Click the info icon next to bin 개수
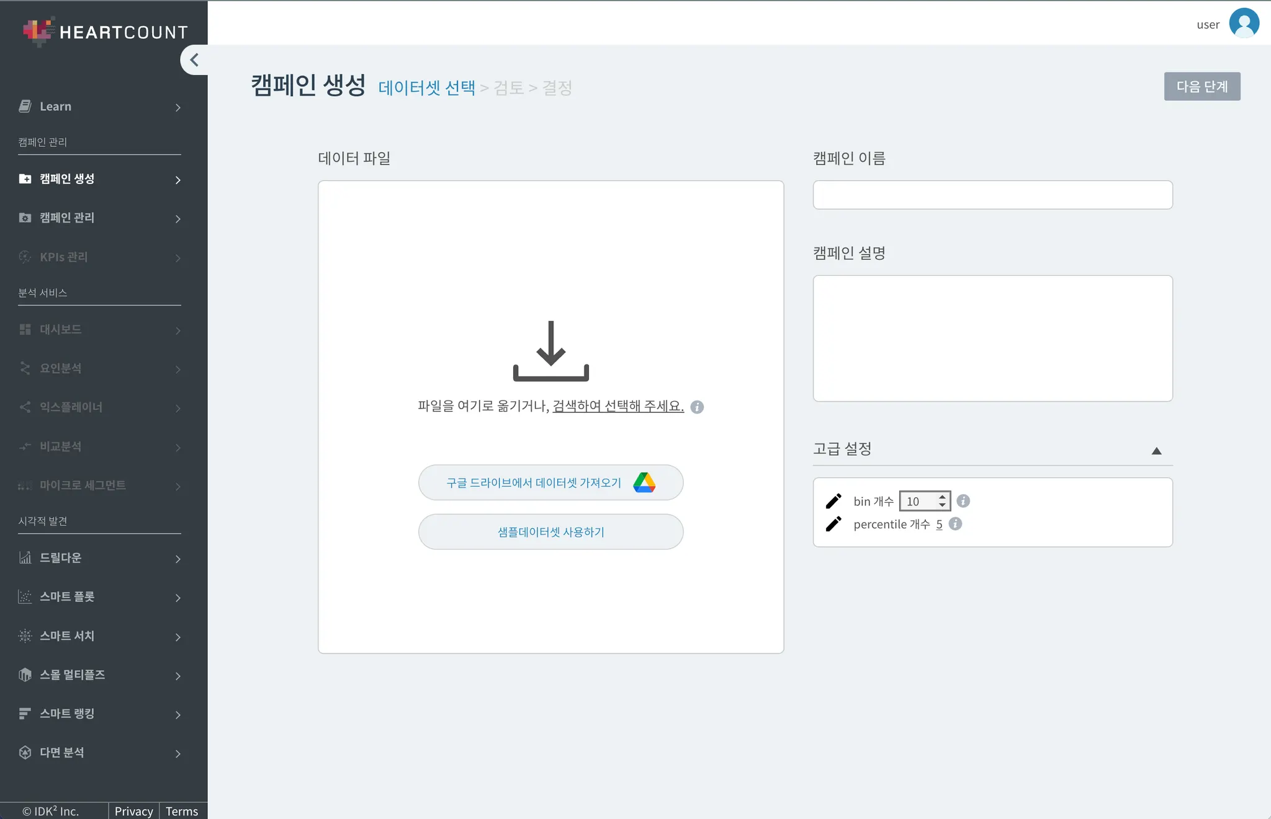The height and width of the screenshot is (819, 1271). click(963, 501)
